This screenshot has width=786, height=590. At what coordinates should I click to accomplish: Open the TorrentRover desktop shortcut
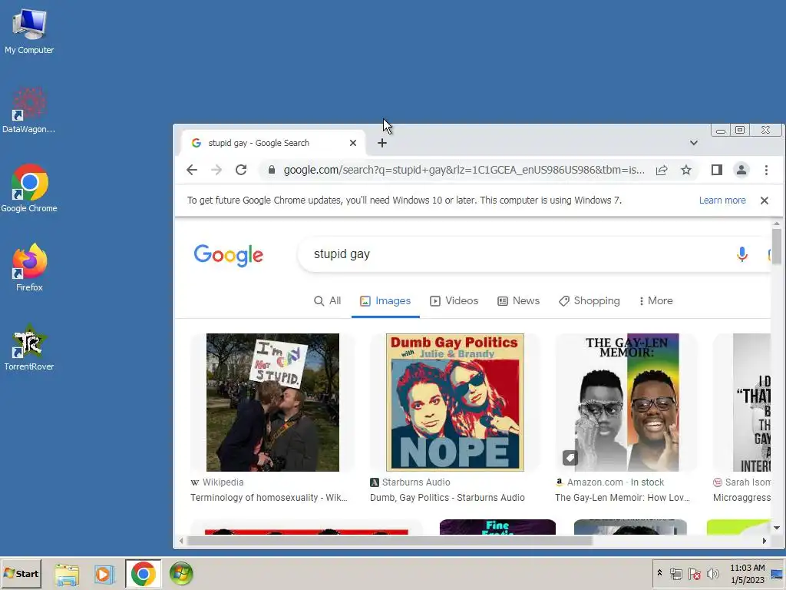click(29, 347)
